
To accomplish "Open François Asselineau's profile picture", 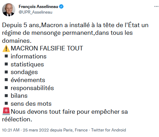I will (9, 10).
